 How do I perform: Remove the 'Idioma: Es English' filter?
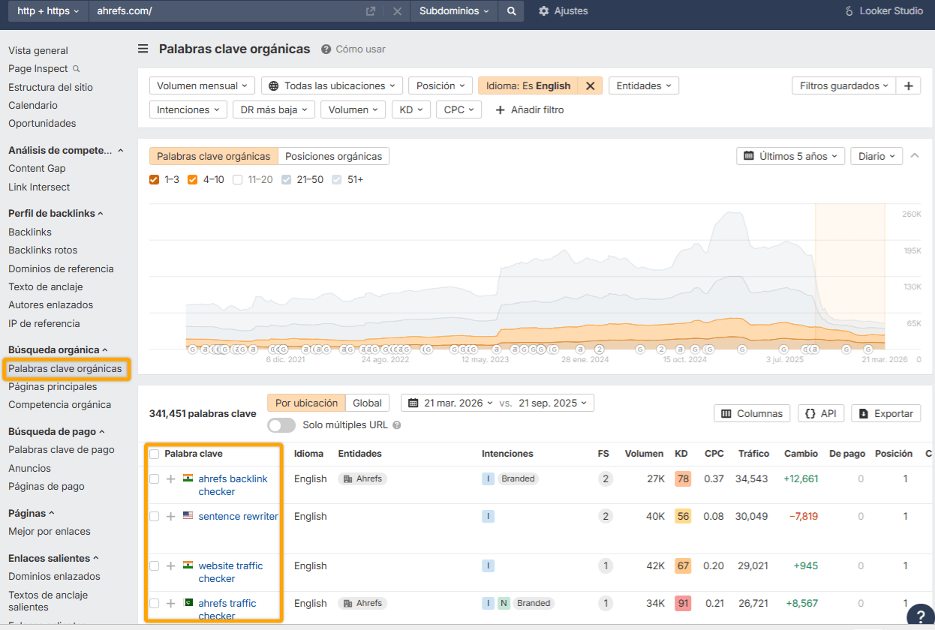[x=591, y=85]
